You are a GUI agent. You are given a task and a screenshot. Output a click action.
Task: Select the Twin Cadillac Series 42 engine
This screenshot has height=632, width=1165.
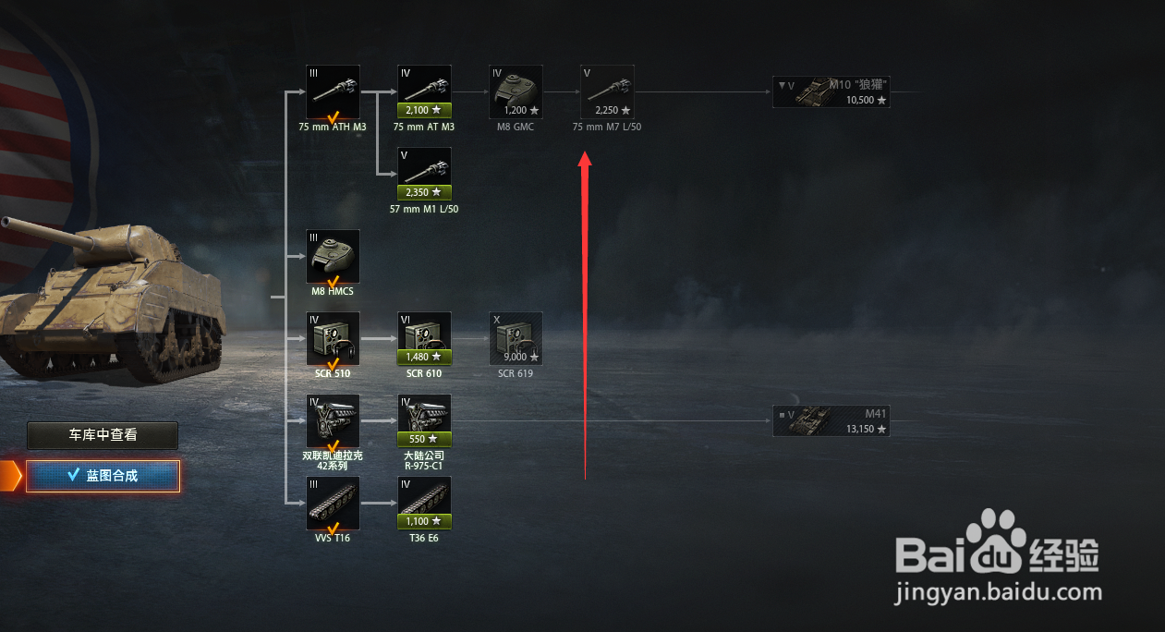tap(333, 421)
